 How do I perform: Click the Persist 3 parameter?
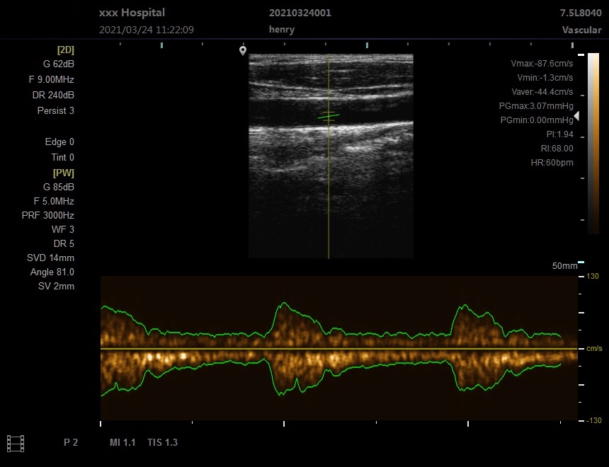55,111
